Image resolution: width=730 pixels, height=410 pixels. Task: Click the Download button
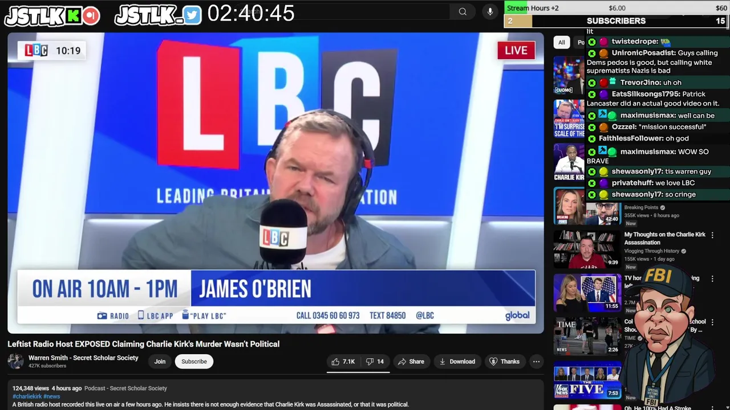click(457, 362)
